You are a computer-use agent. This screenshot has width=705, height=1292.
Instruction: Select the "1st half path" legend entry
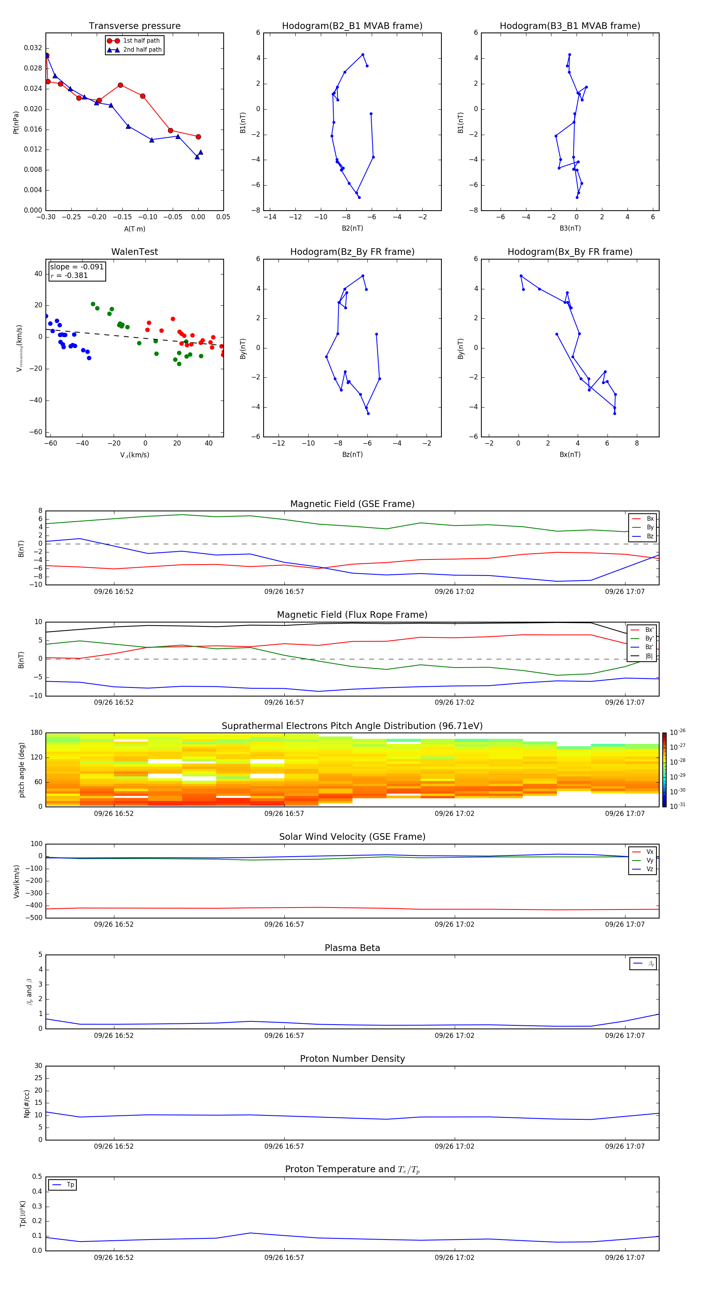click(x=134, y=41)
